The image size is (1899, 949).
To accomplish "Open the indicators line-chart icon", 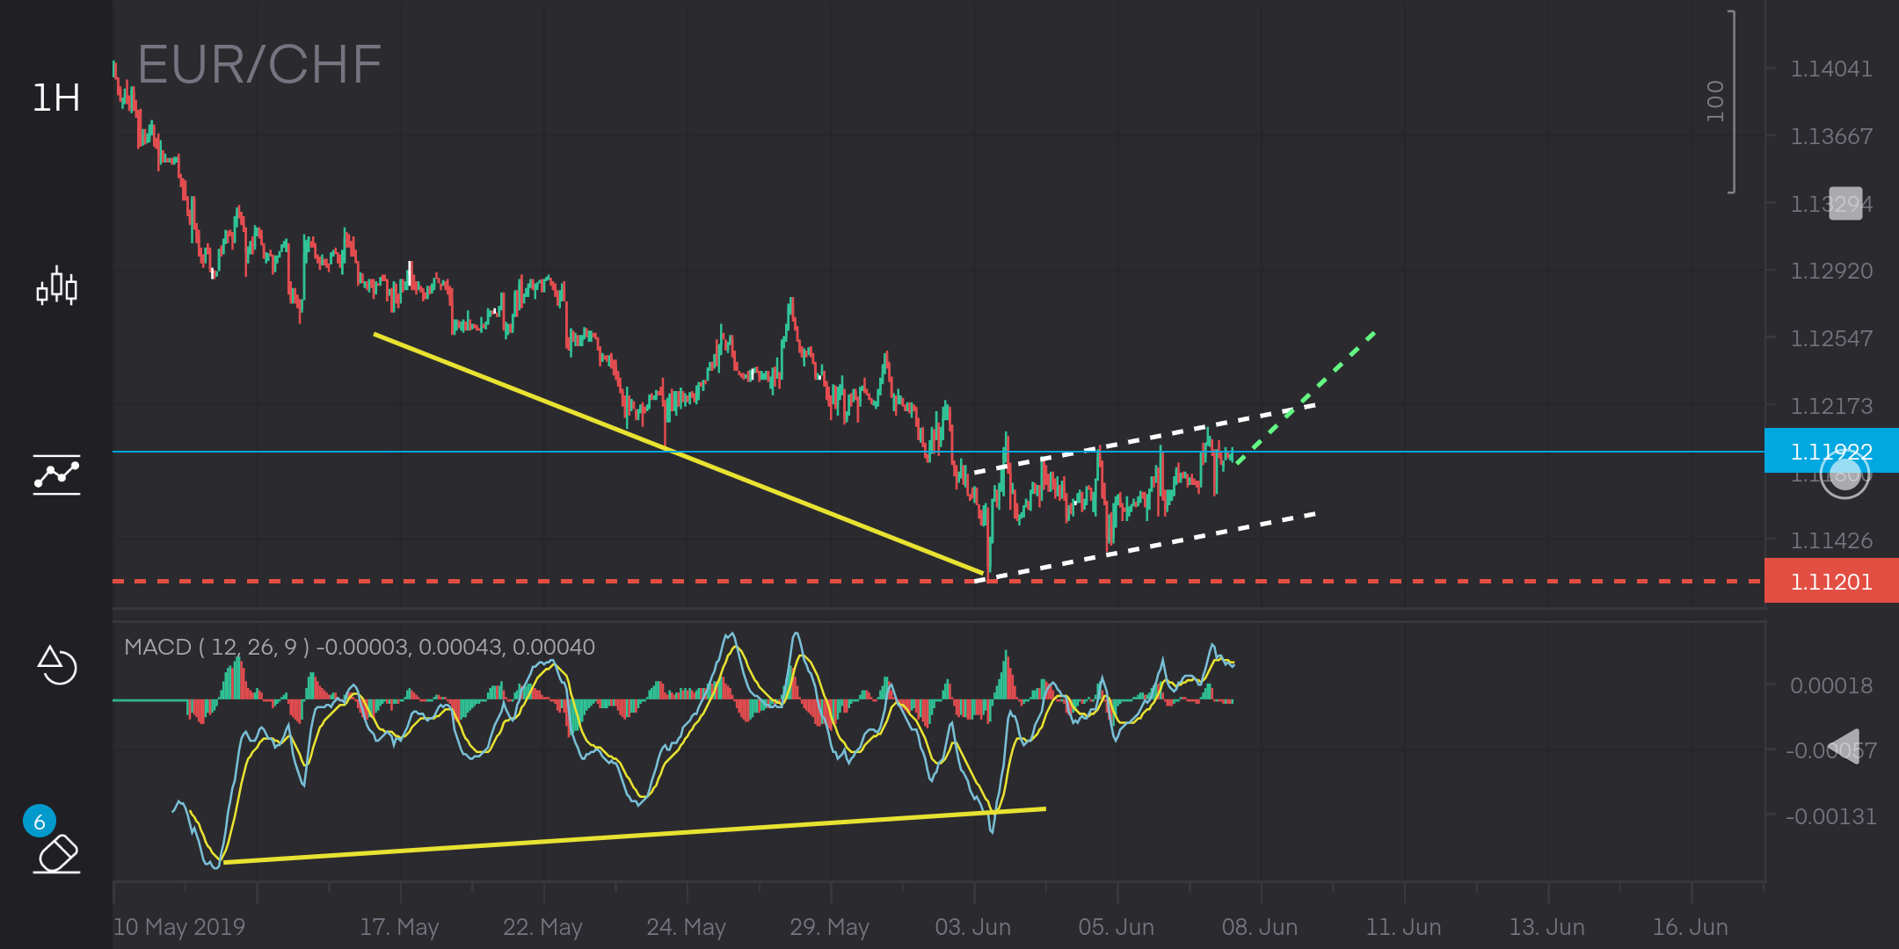I will coord(56,474).
